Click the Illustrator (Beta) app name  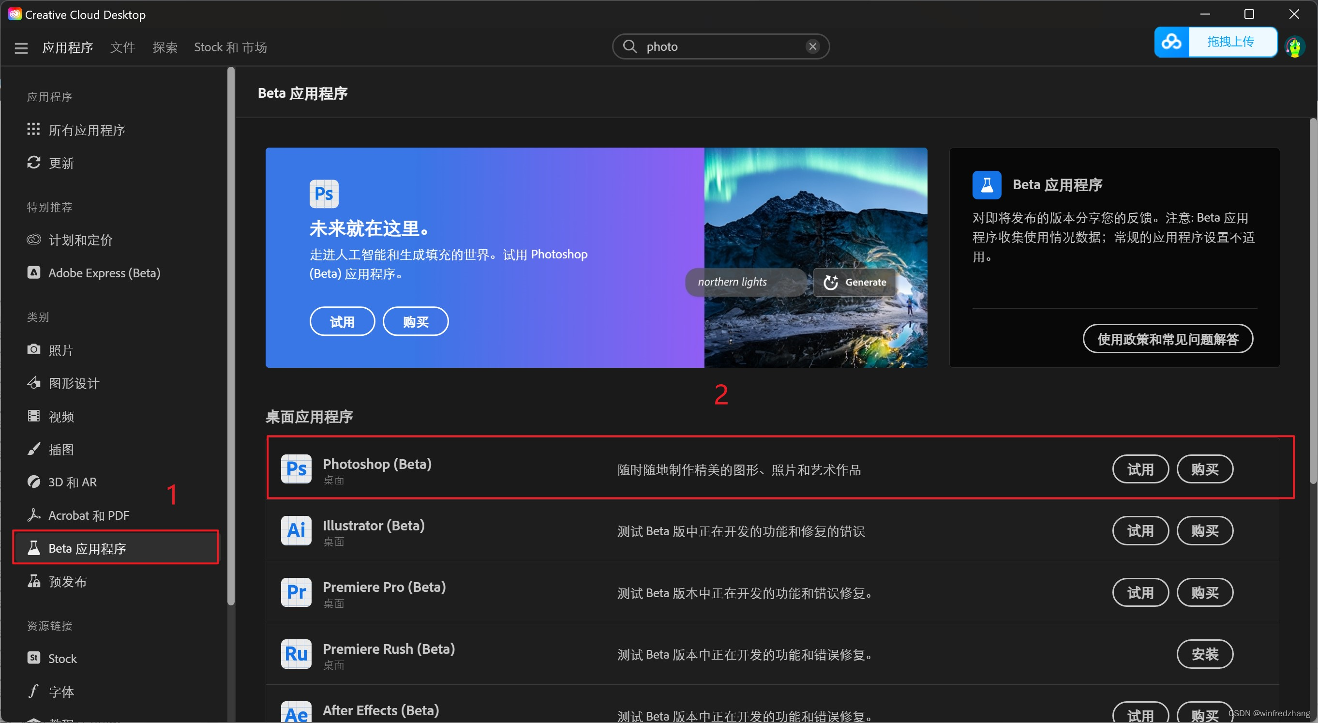point(374,525)
